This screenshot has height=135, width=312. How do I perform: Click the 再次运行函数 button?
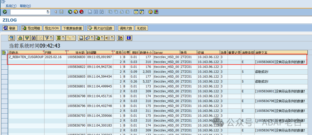pyautogui.click(x=101, y=28)
